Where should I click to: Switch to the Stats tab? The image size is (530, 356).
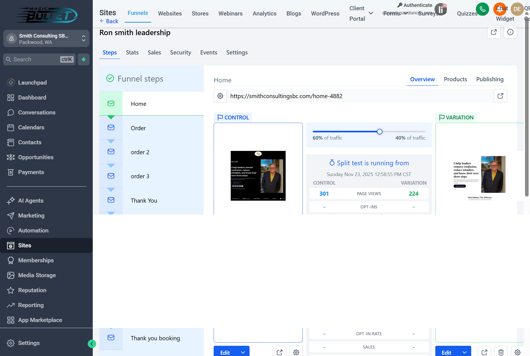point(132,53)
